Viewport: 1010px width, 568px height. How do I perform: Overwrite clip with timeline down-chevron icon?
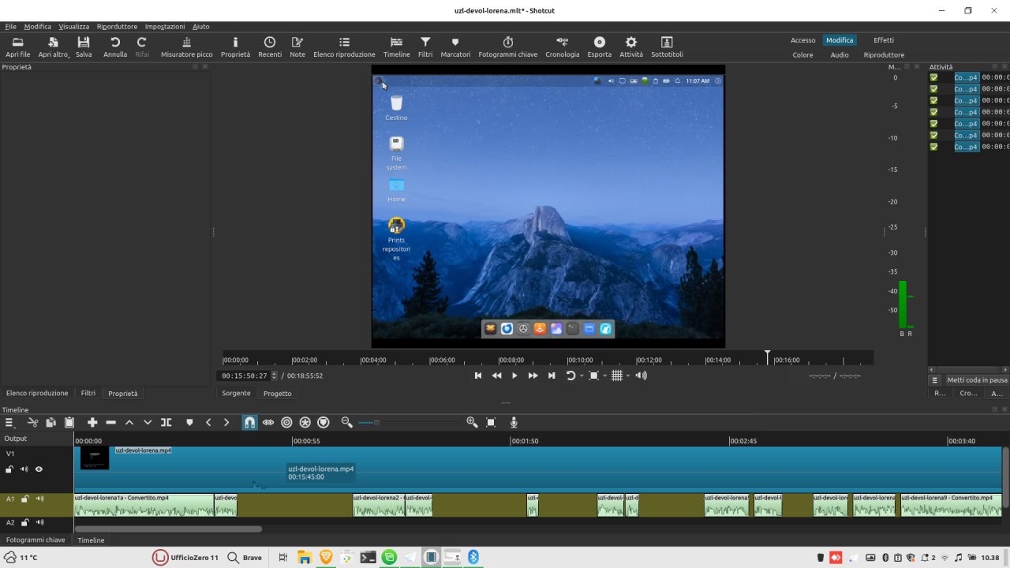(x=148, y=423)
